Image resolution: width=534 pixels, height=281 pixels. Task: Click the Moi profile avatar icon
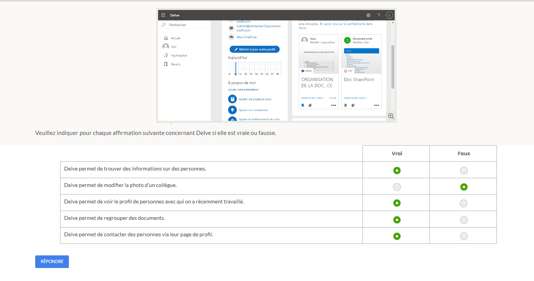[x=166, y=46]
